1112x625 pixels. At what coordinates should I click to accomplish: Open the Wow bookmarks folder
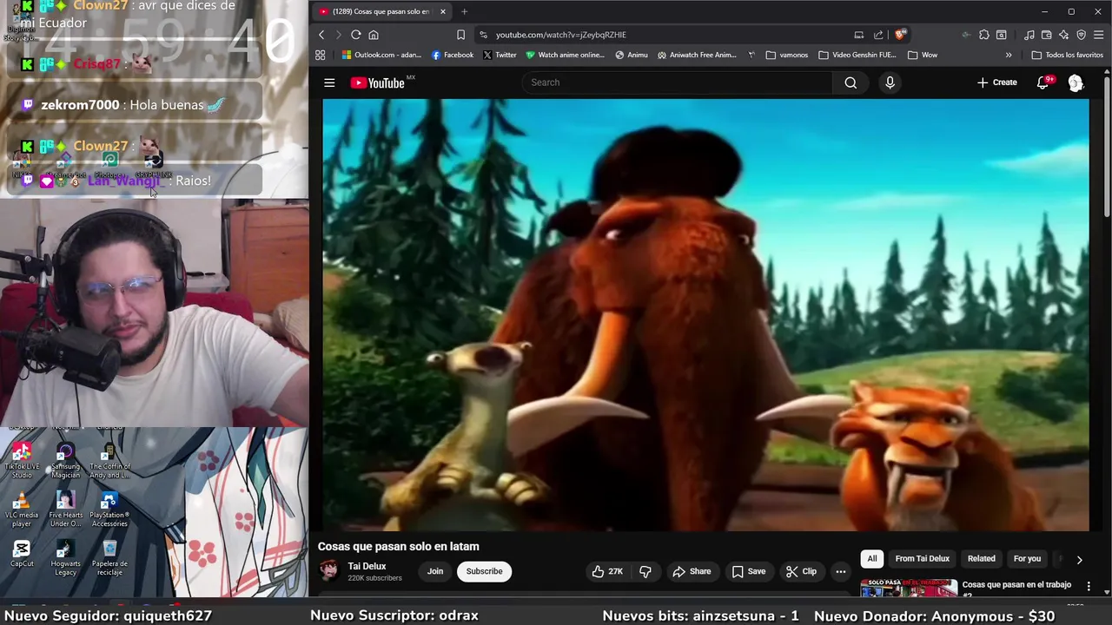[x=922, y=55]
